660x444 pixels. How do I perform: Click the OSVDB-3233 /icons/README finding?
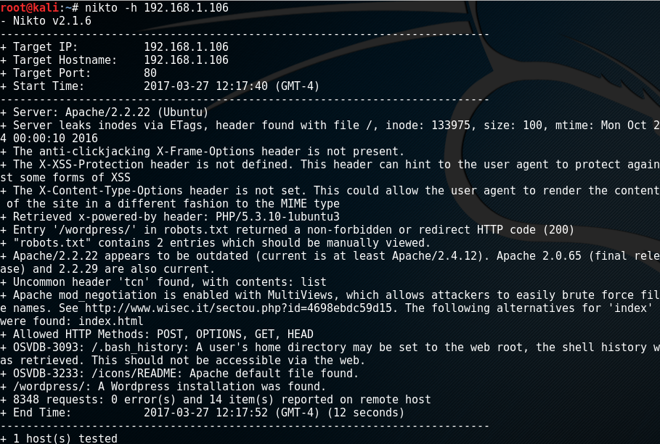[179, 374]
